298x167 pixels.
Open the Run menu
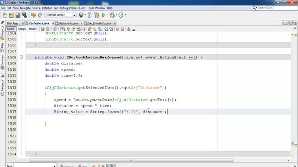tap(56, 8)
